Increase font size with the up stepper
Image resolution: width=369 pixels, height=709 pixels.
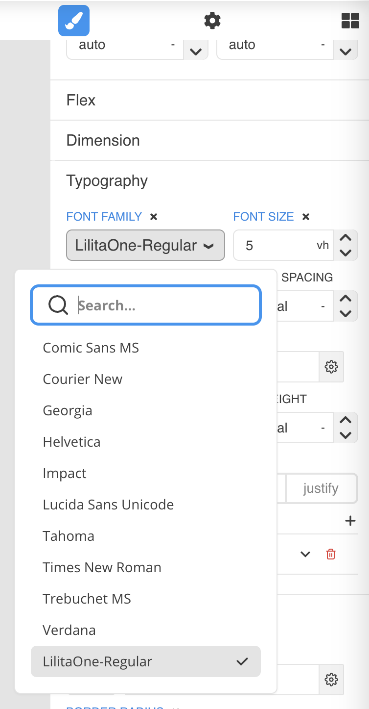pos(346,238)
